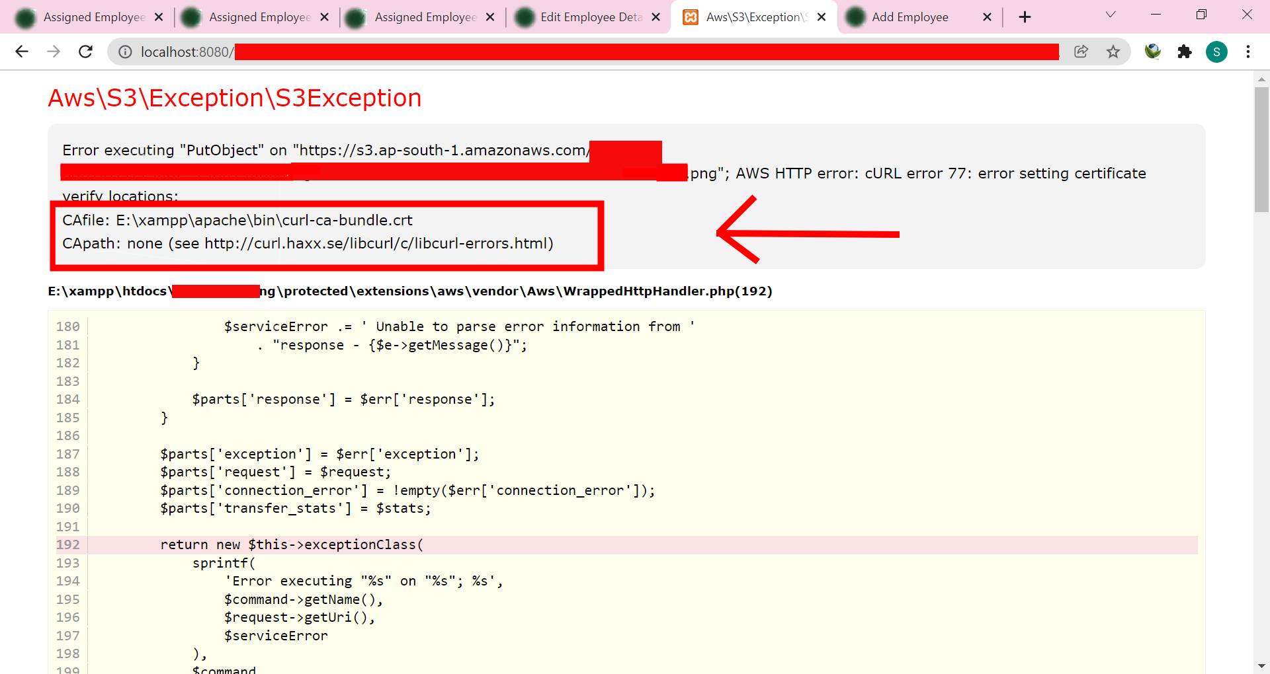Click scrollbar up arrow

point(1261,79)
